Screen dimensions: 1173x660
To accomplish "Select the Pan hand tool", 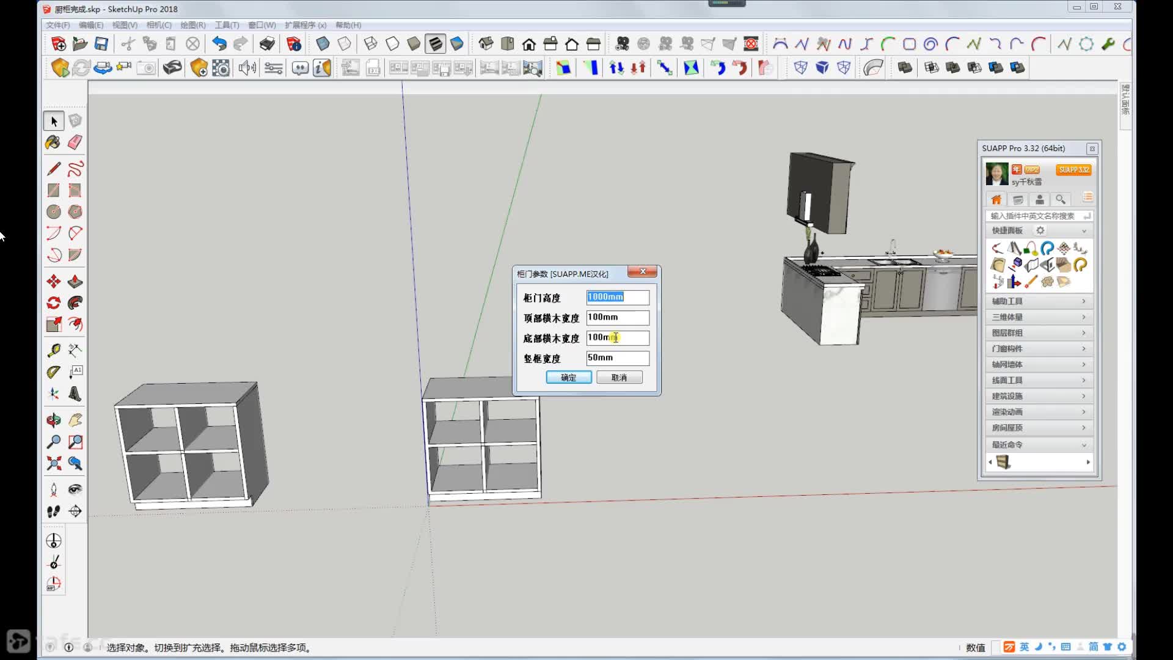I will (x=75, y=420).
